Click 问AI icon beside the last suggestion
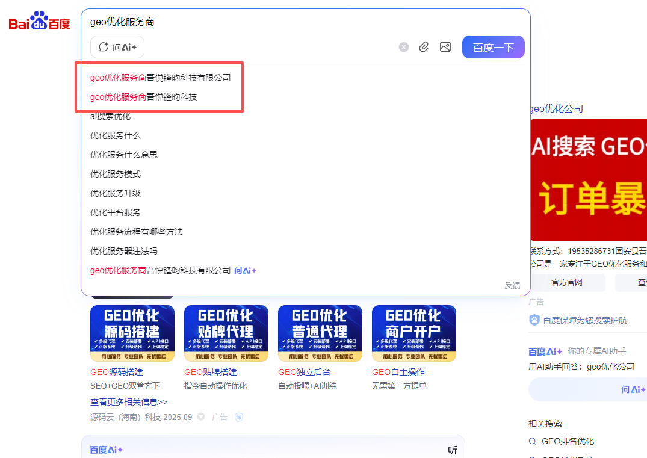 246,271
